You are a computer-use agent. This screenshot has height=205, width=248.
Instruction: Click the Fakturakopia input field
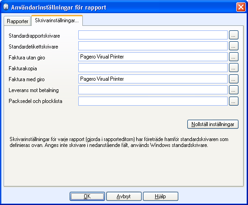[153, 68]
